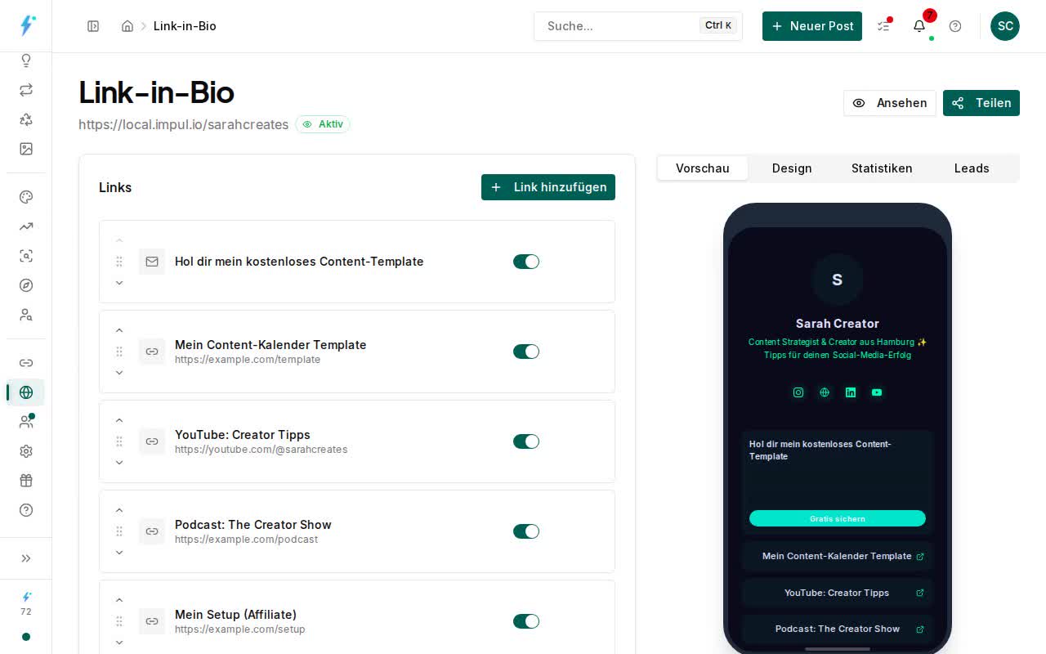
Task: Click the lightning bolt app logo
Action: (x=27, y=25)
